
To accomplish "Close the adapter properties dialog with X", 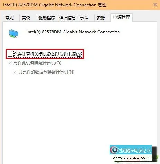I will coord(155,5).
